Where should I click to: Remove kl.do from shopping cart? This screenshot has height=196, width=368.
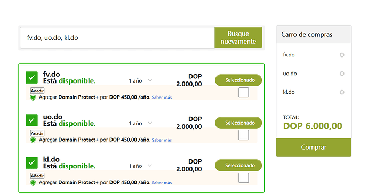coord(342,92)
